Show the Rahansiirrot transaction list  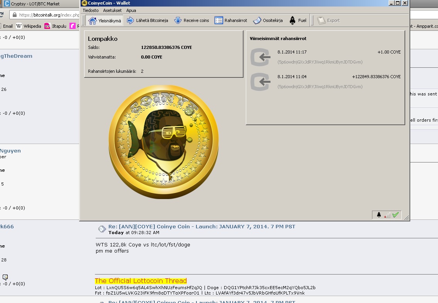coord(231,20)
